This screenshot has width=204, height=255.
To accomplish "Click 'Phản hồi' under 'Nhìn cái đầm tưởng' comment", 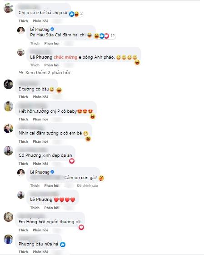I will [40, 141].
